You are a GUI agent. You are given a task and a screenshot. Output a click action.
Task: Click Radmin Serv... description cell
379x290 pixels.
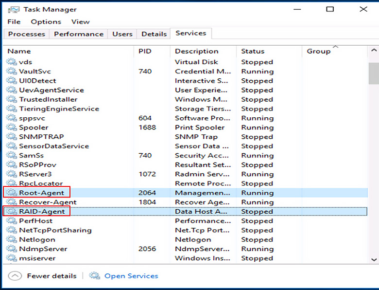[202, 174]
